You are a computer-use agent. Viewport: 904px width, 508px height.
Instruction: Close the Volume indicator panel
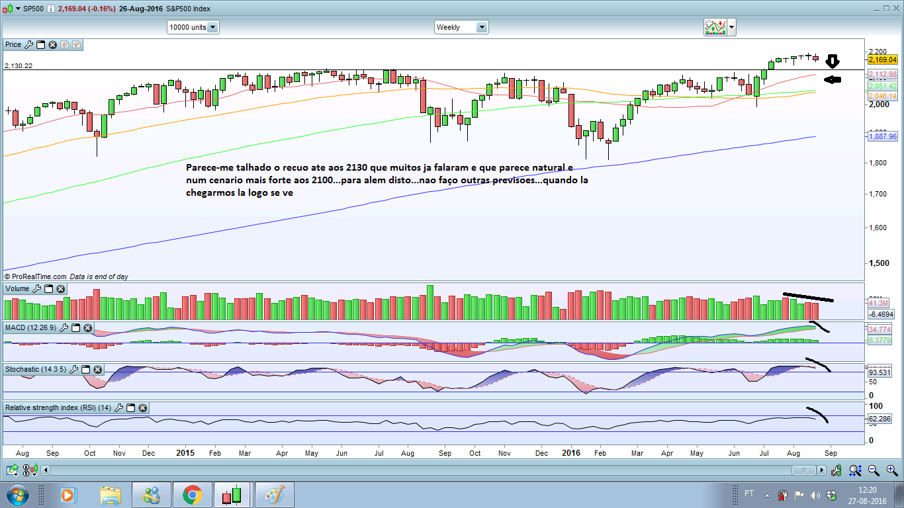61,289
